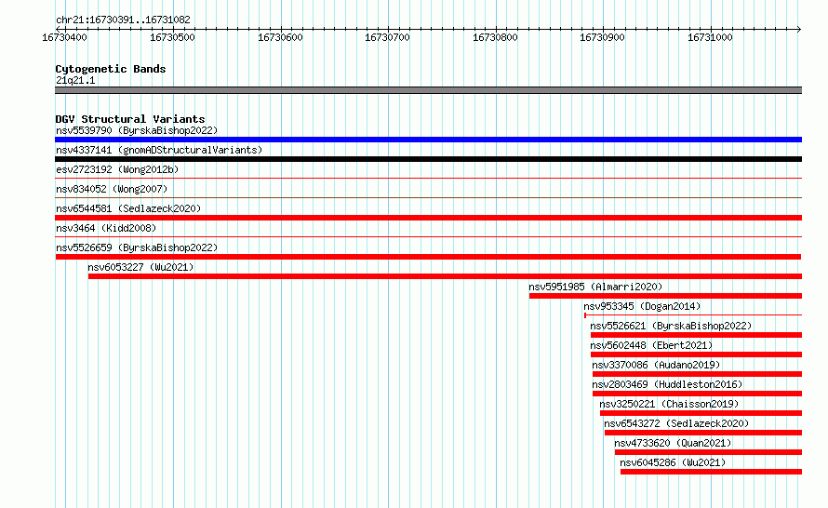828x508 pixels.
Task: Select the gray 21q21.1 cytogenetic band bar
Action: click(x=428, y=90)
